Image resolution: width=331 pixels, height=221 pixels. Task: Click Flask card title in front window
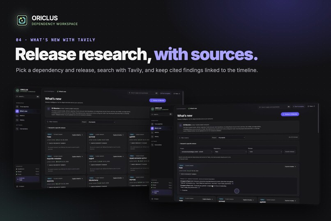pyautogui.click(x=181, y=168)
